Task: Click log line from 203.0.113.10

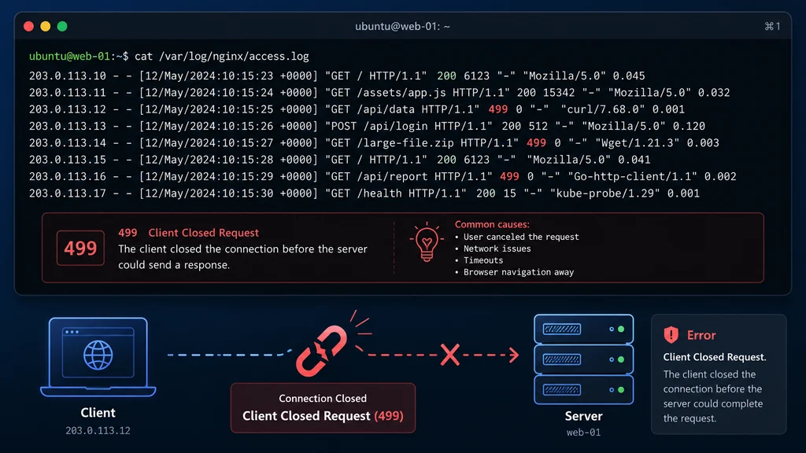Action: (x=337, y=75)
